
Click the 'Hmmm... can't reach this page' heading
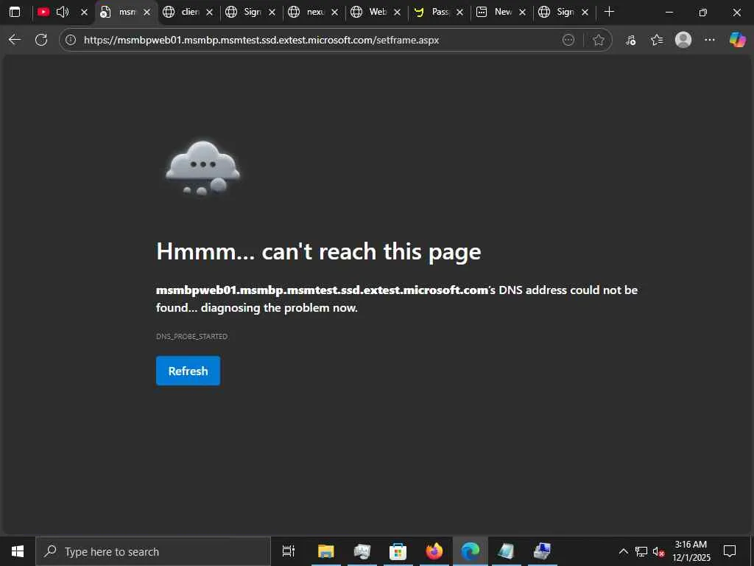click(x=318, y=252)
